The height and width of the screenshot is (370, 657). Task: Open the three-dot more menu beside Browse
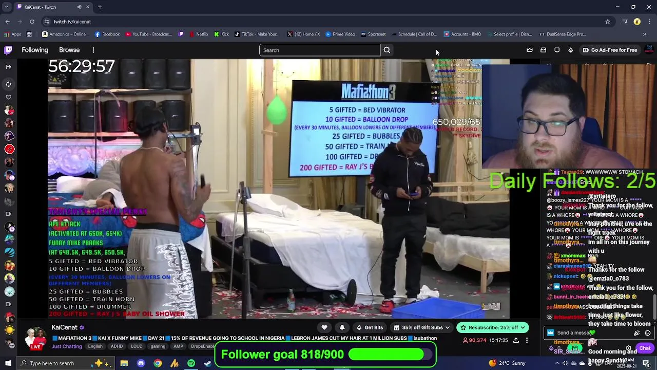[x=93, y=50]
